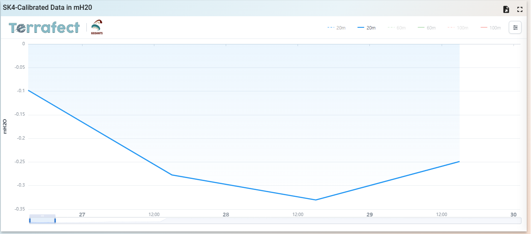Click the mH2O y-axis label
Screen dimensions: 531x234
[5, 126]
